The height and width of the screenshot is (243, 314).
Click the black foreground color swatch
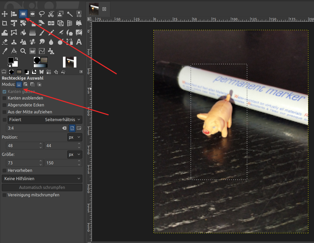click(11, 60)
